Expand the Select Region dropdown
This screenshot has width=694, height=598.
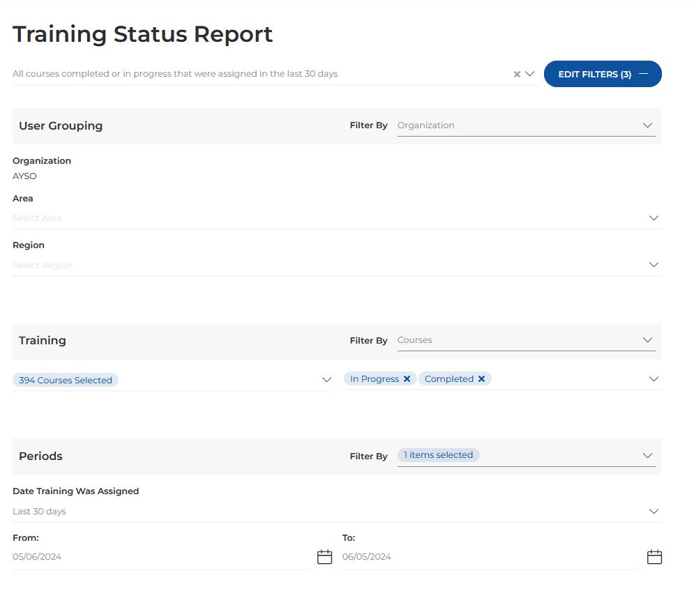(x=654, y=265)
